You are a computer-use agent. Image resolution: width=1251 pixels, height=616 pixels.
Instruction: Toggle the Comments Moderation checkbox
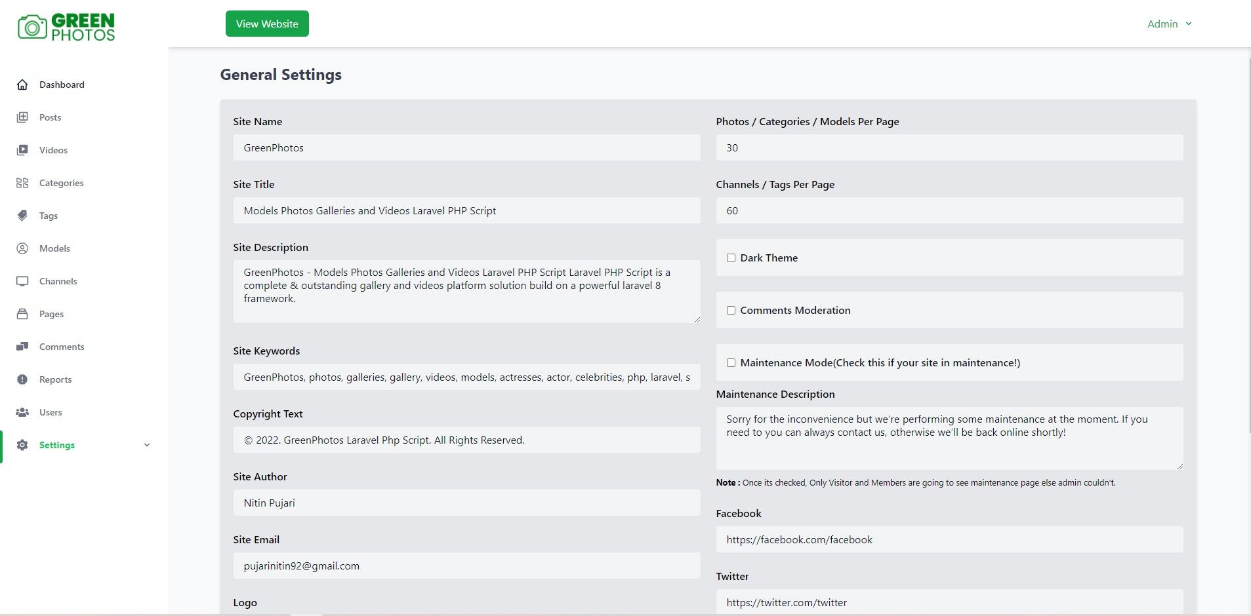[731, 311]
